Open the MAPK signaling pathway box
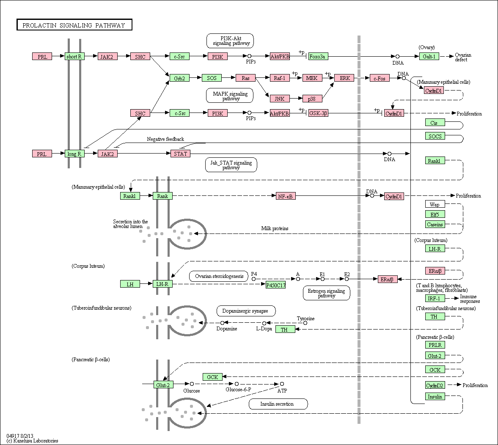The width and height of the screenshot is (498, 445). click(230, 96)
